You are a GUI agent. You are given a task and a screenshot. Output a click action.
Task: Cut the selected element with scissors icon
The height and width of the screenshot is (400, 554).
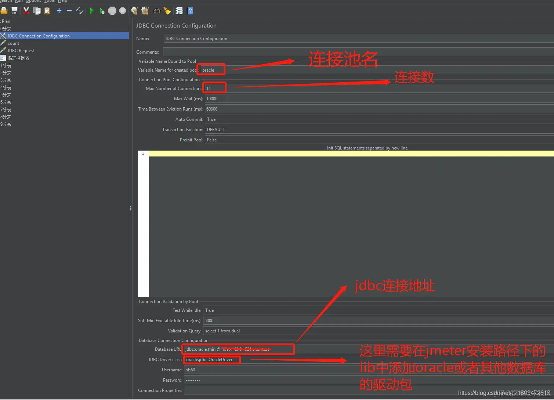[26, 11]
